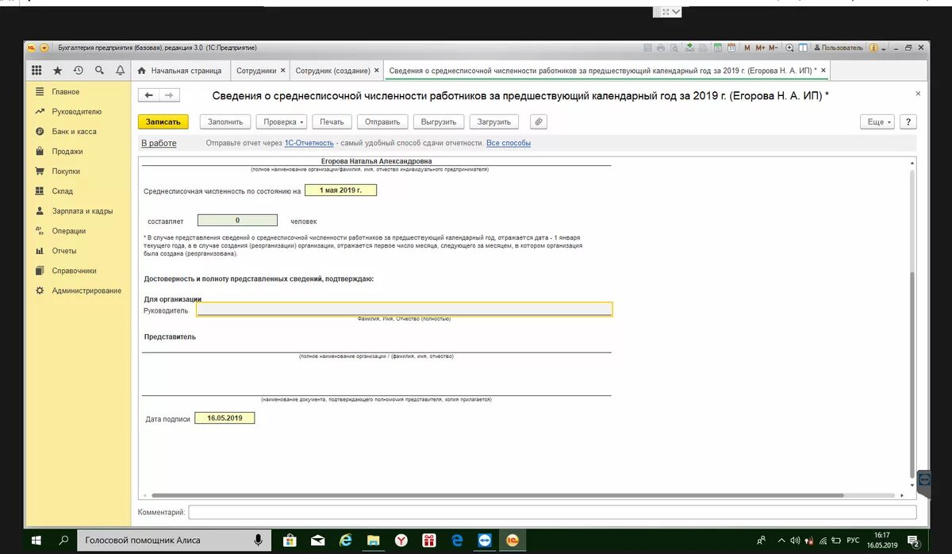Toggle the panel layout icon in title bar

803,48
